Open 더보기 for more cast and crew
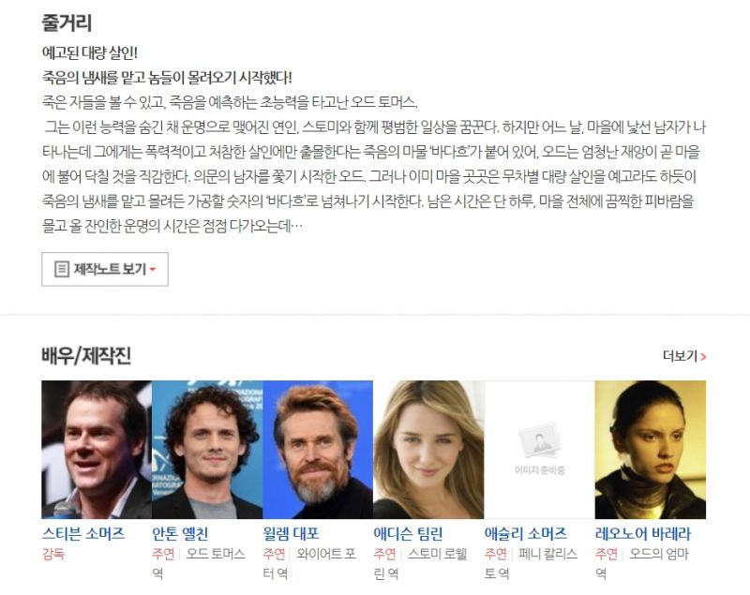The height and width of the screenshot is (595, 750). [x=684, y=356]
